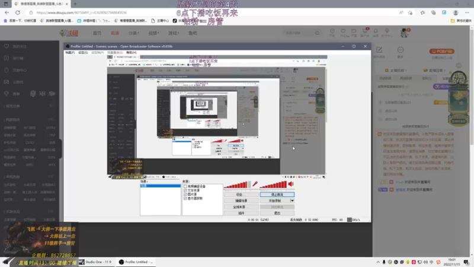The image size is (474, 267).
Task: Click the 停止串流 stop streaming button
Action: (277, 195)
